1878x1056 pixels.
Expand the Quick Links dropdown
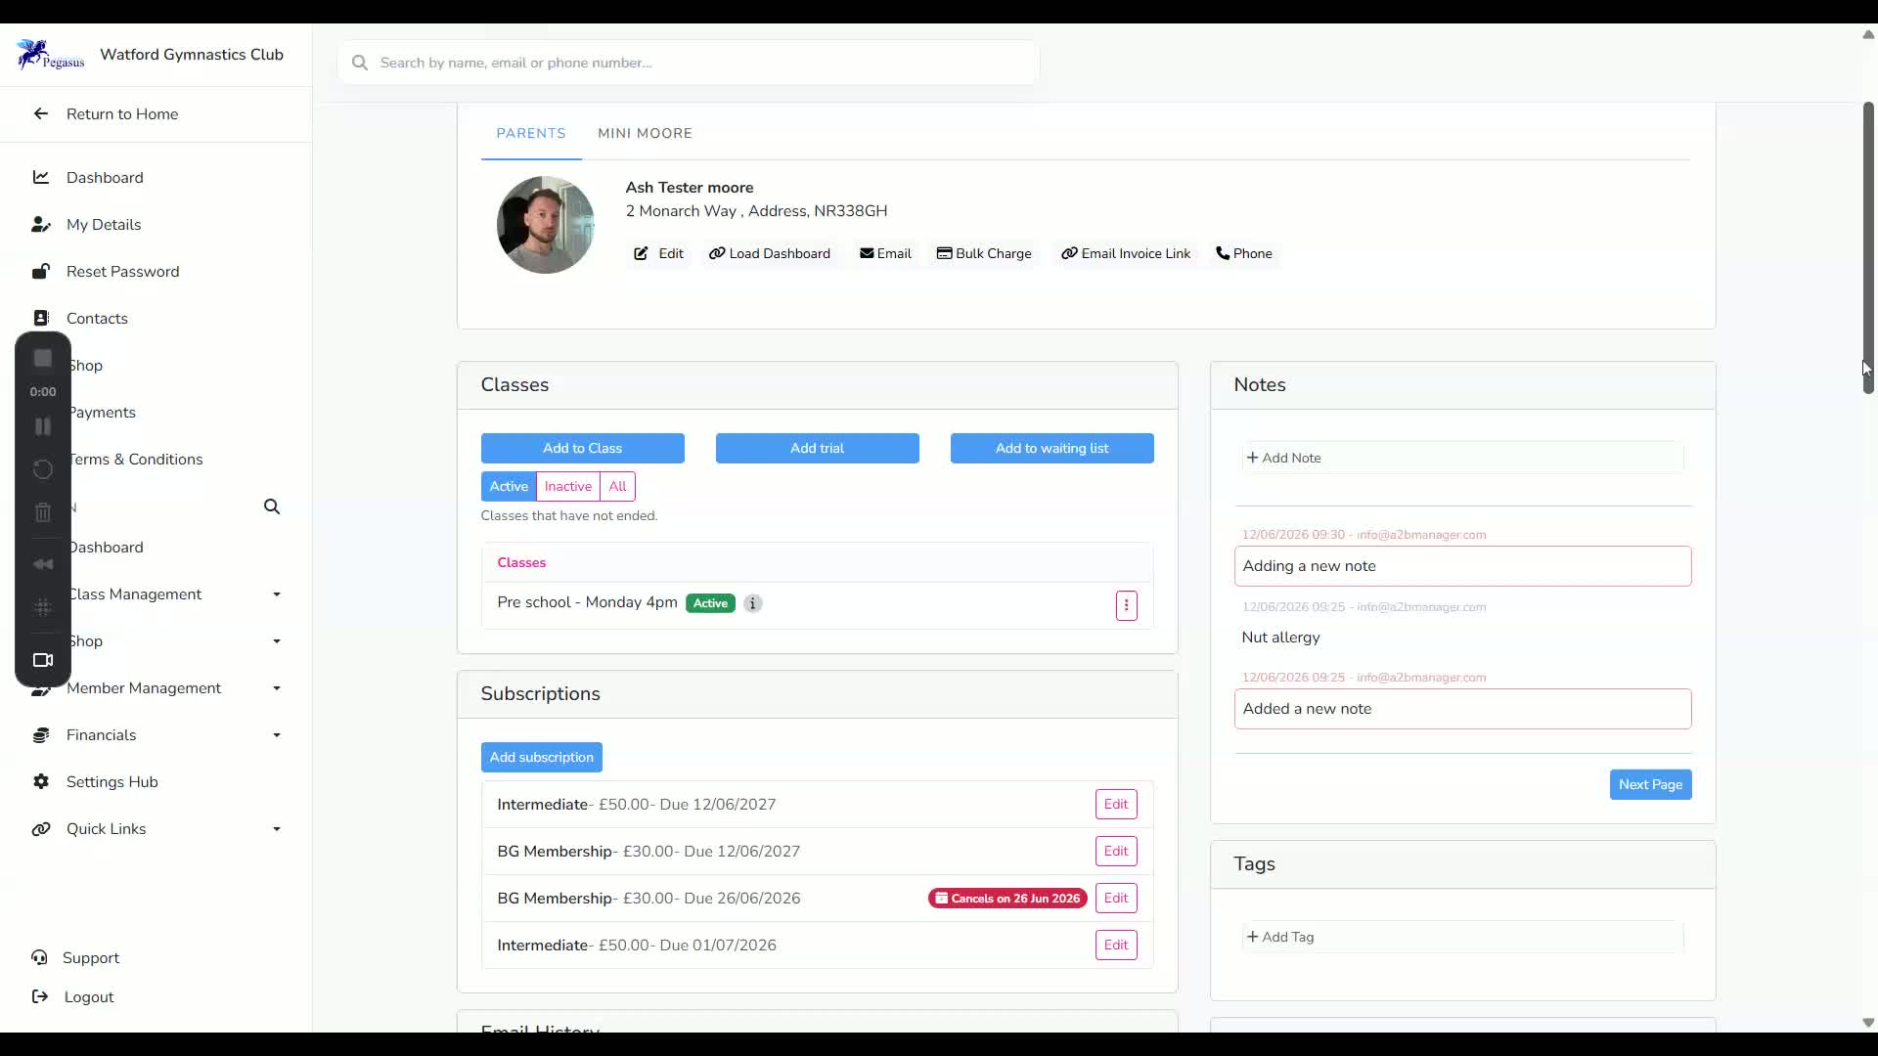click(x=277, y=829)
